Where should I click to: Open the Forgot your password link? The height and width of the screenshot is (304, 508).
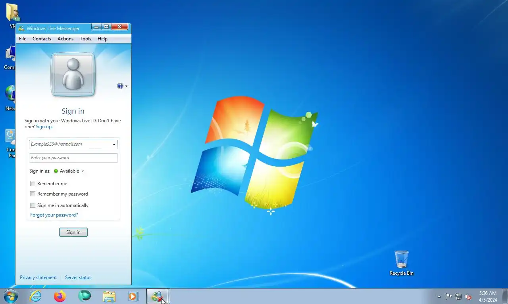[x=54, y=215]
